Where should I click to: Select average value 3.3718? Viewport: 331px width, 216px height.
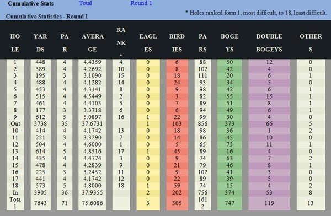point(92,110)
